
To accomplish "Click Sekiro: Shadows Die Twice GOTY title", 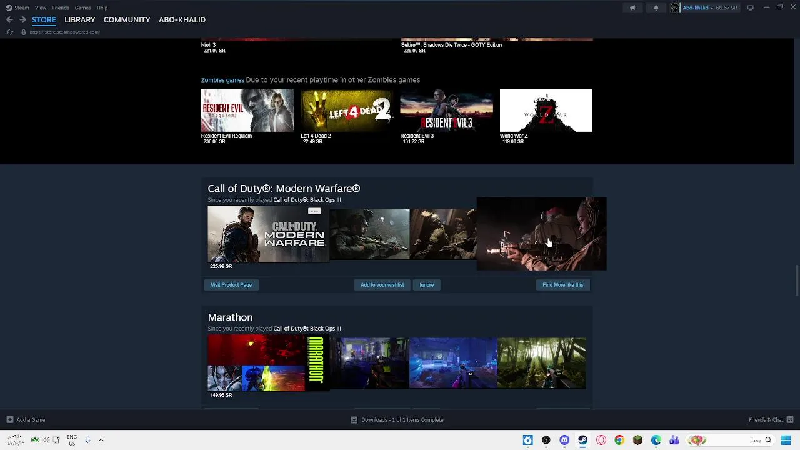I will pyautogui.click(x=451, y=45).
